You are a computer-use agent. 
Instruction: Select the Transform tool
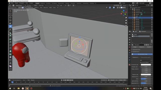pos(10,26)
